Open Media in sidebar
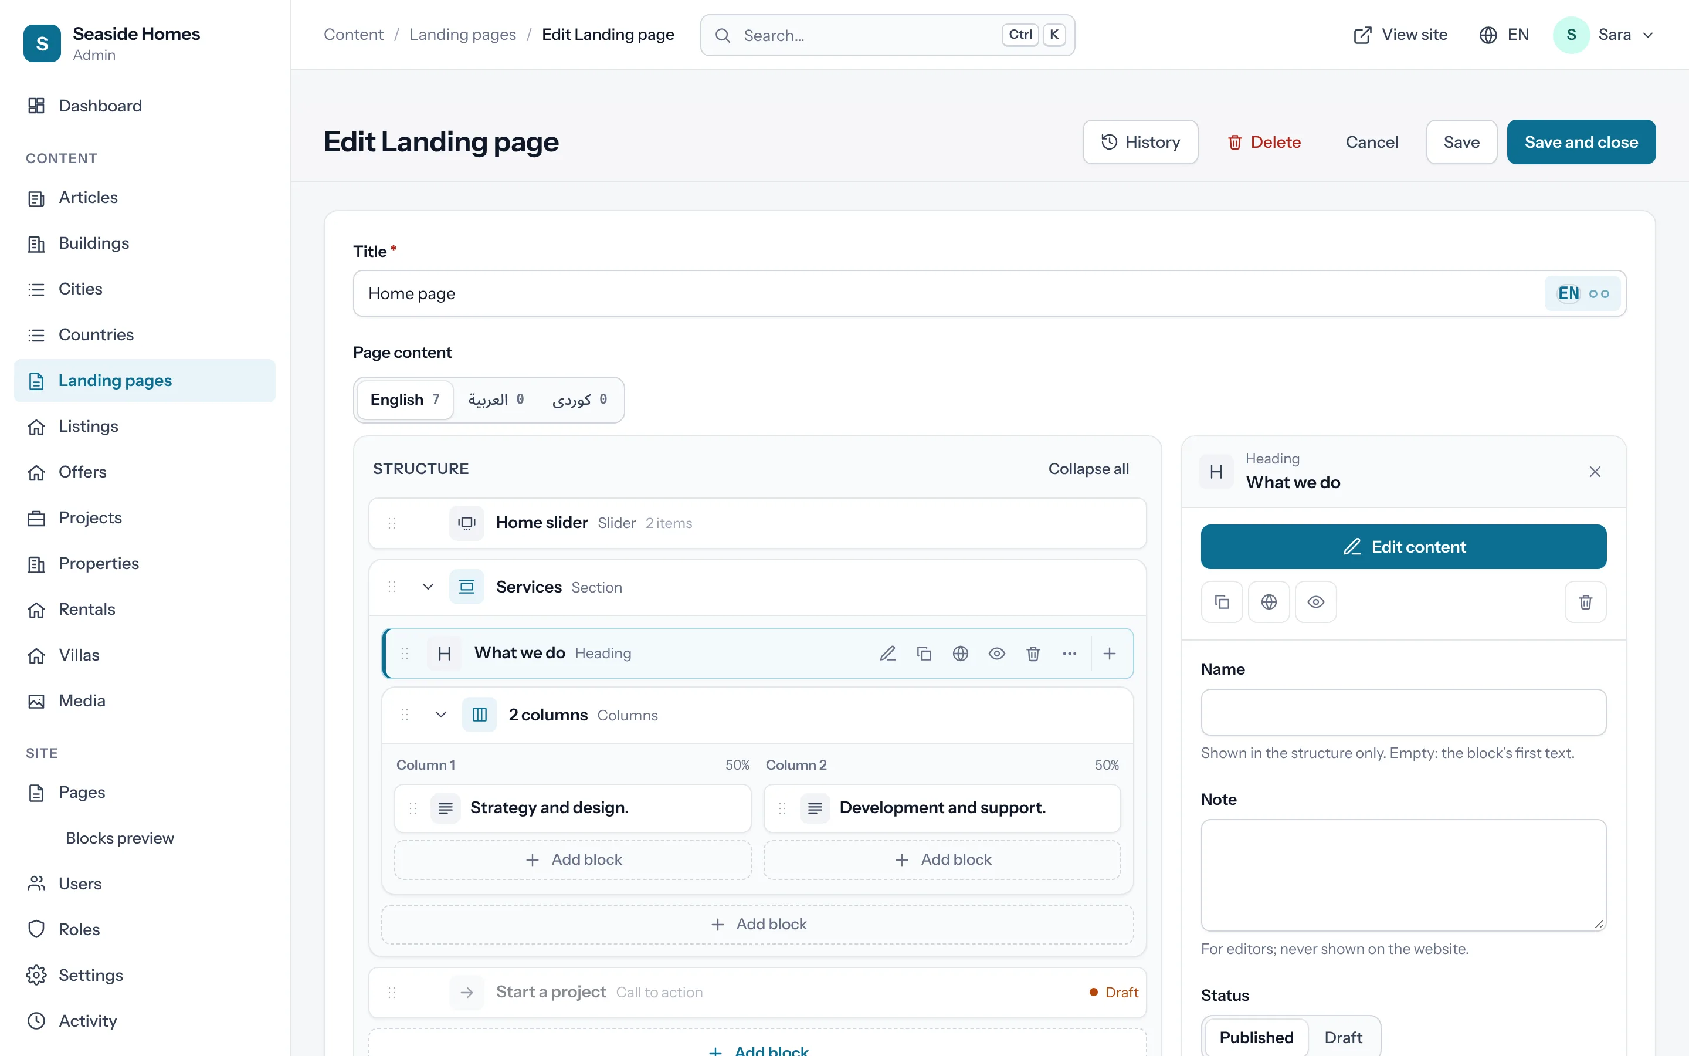The image size is (1689, 1056). (144, 700)
